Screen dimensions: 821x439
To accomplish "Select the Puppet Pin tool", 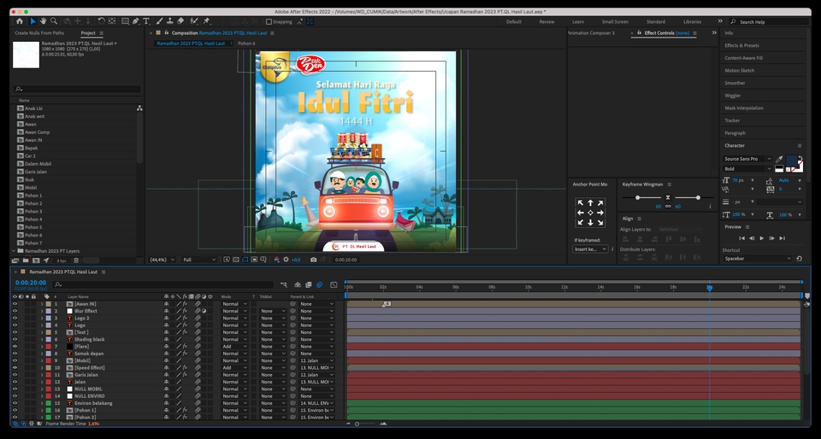I will coord(206,21).
